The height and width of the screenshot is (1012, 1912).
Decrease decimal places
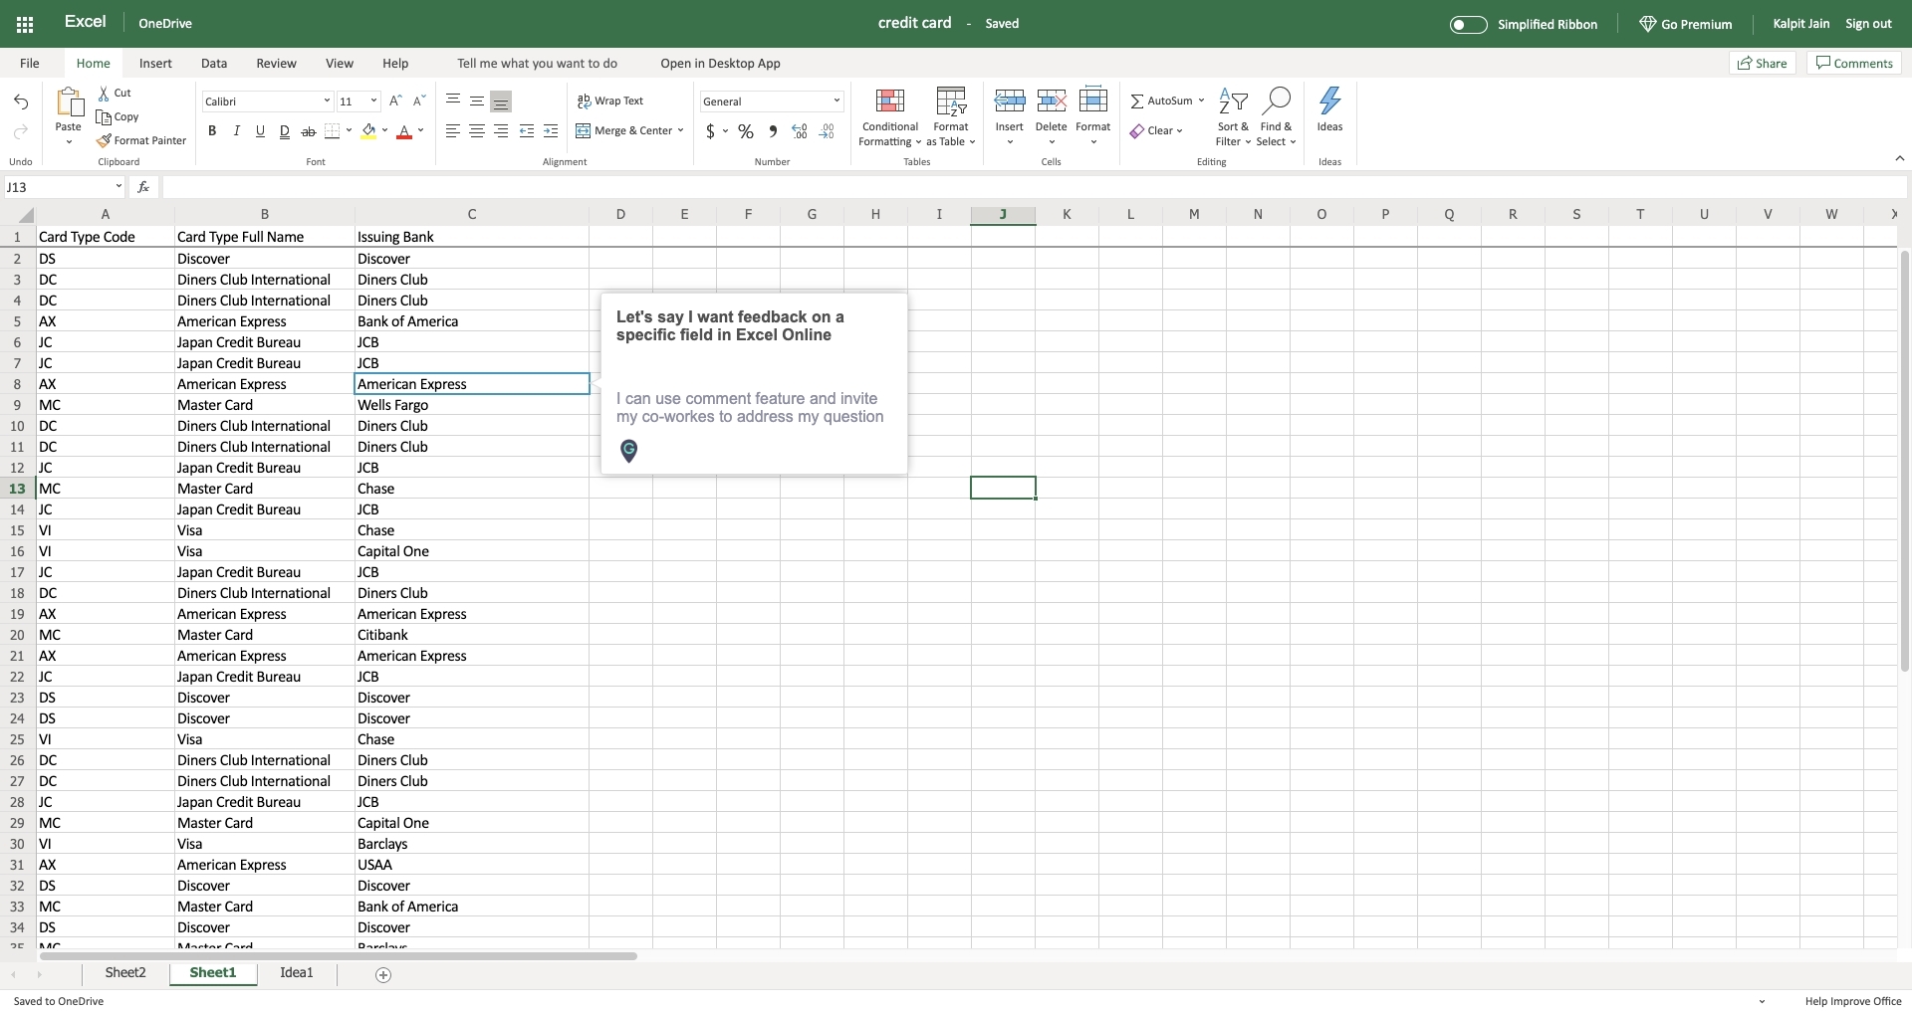tap(827, 131)
